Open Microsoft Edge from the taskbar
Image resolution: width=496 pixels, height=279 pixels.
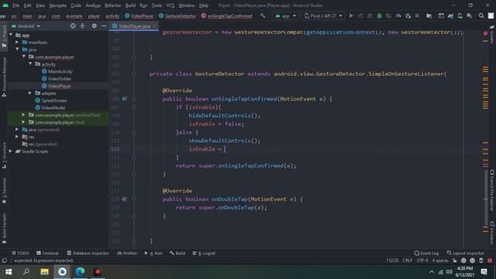point(80,272)
